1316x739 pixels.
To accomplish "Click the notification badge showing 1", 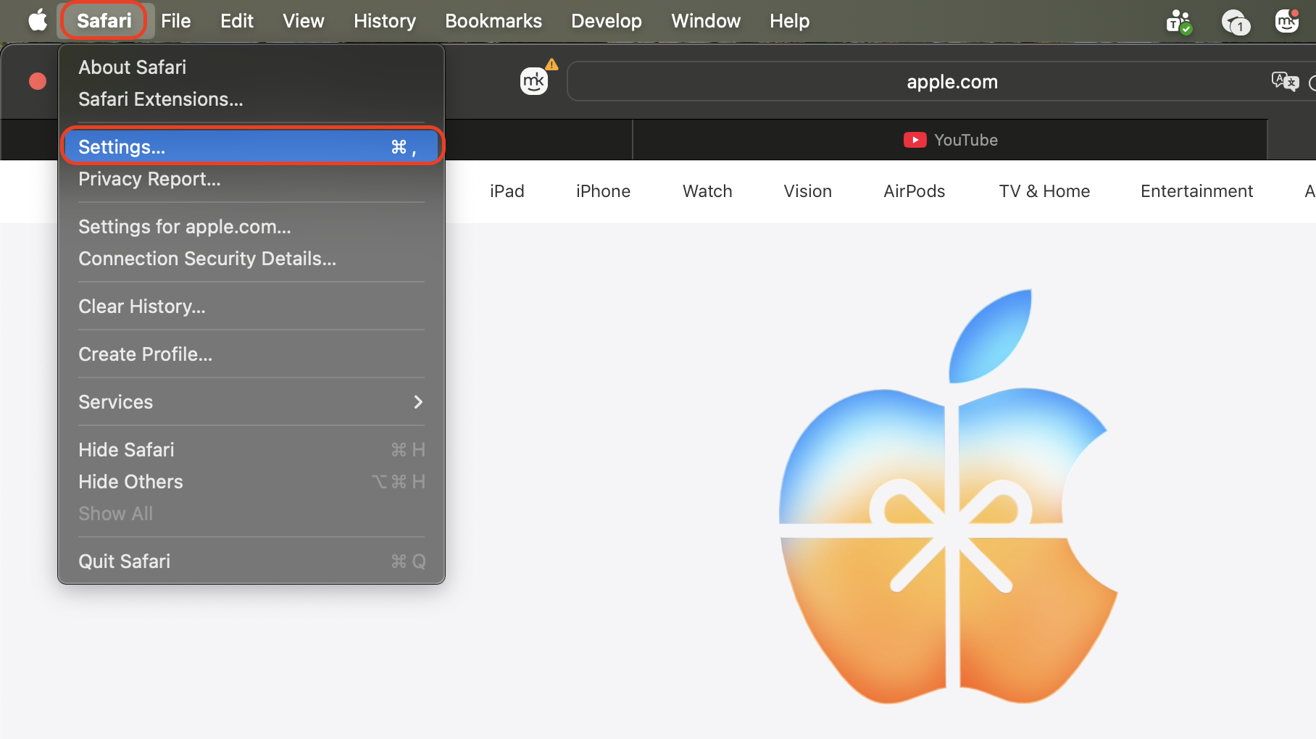I will (x=1237, y=23).
